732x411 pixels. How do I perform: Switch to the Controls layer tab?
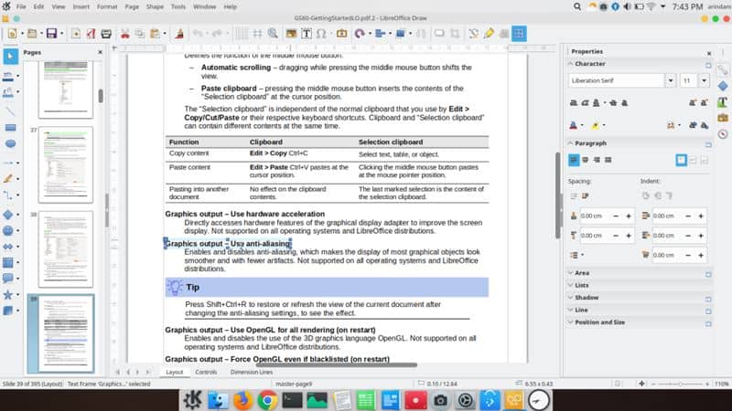(x=206, y=373)
